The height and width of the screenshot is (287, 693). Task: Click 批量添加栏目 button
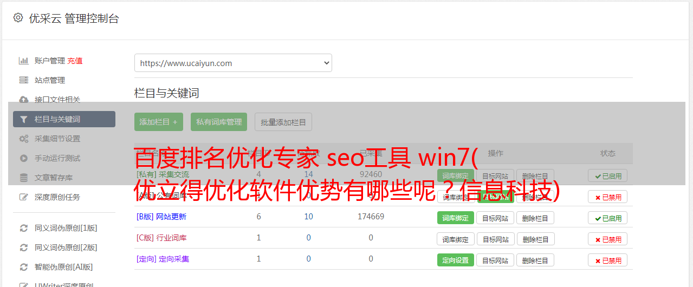coord(283,122)
